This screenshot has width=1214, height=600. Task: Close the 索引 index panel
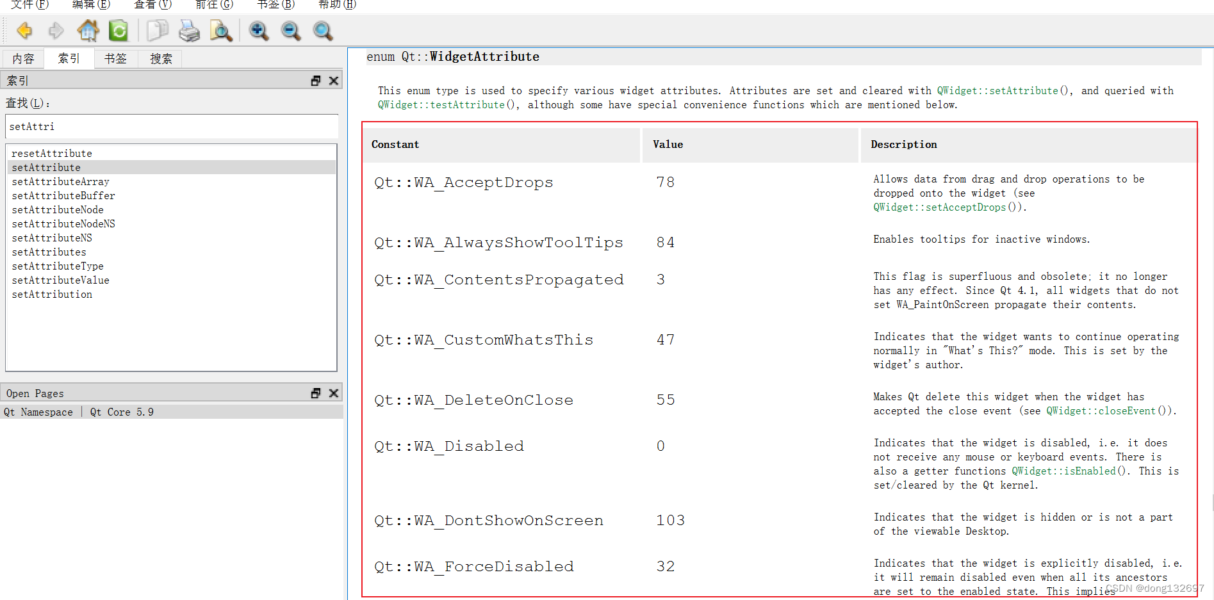334,81
